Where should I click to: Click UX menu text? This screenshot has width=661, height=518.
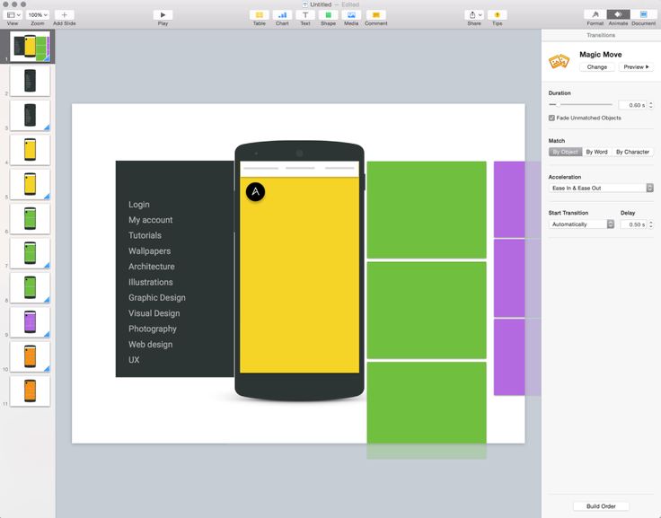point(134,360)
